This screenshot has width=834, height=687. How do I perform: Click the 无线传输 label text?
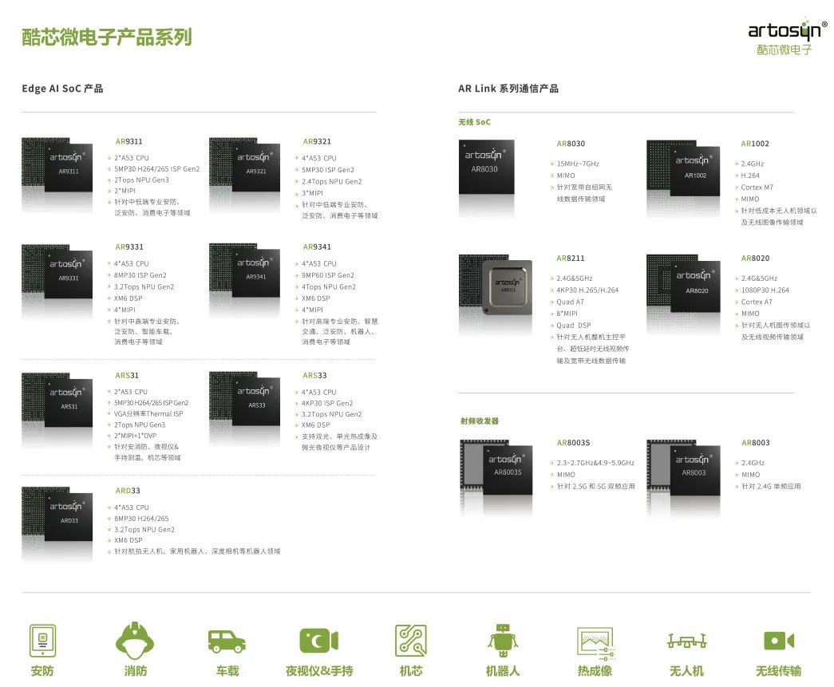coord(779,671)
